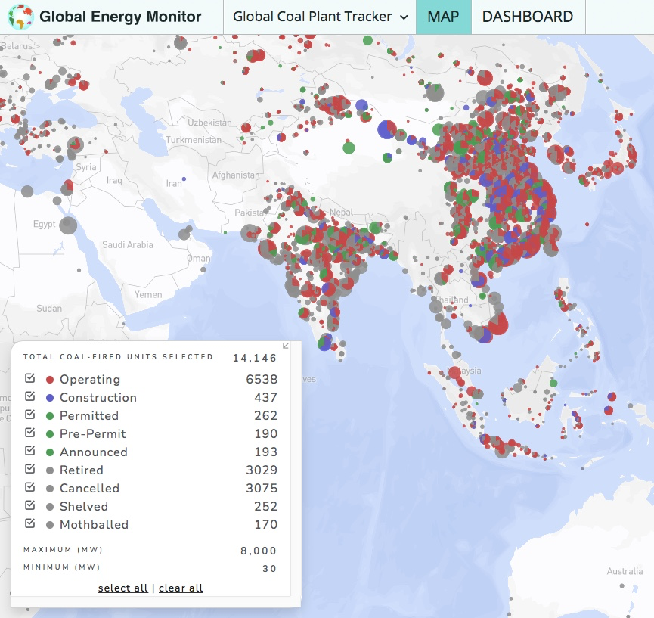The width and height of the screenshot is (654, 618).
Task: Collapse the legend panel using corner arrow icon
Action: [286, 346]
